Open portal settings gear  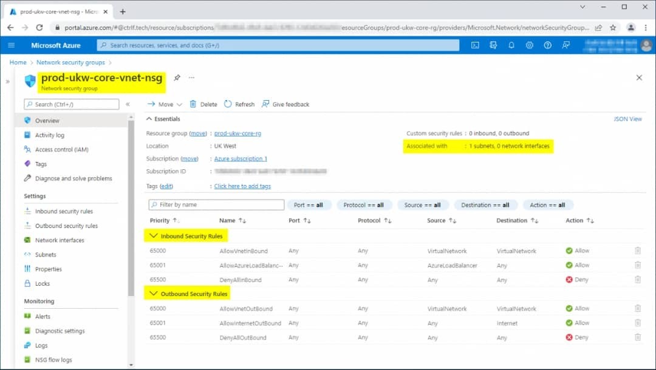(529, 45)
